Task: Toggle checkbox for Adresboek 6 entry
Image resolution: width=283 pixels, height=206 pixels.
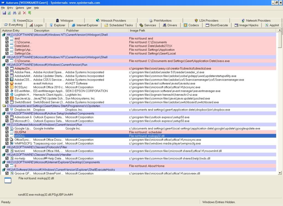Action: tap(7, 117)
